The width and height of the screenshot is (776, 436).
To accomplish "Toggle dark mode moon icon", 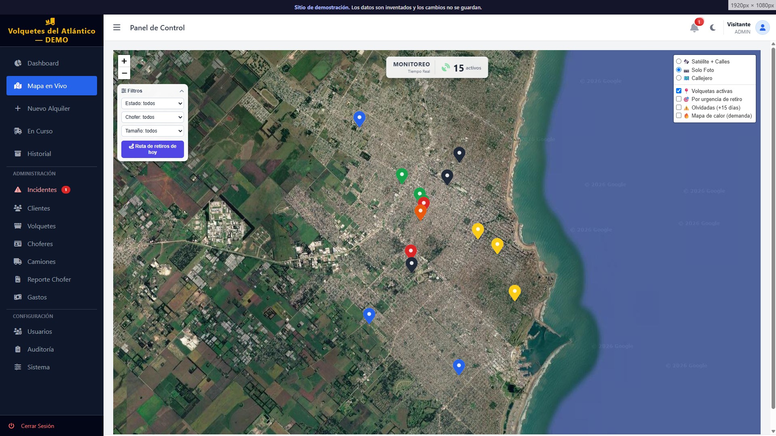I will pyautogui.click(x=713, y=27).
